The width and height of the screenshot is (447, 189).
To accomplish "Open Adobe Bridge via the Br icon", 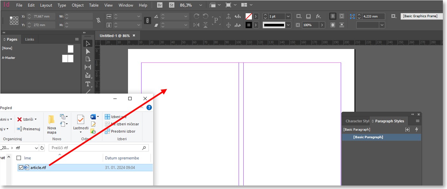I will click(x=160, y=5).
